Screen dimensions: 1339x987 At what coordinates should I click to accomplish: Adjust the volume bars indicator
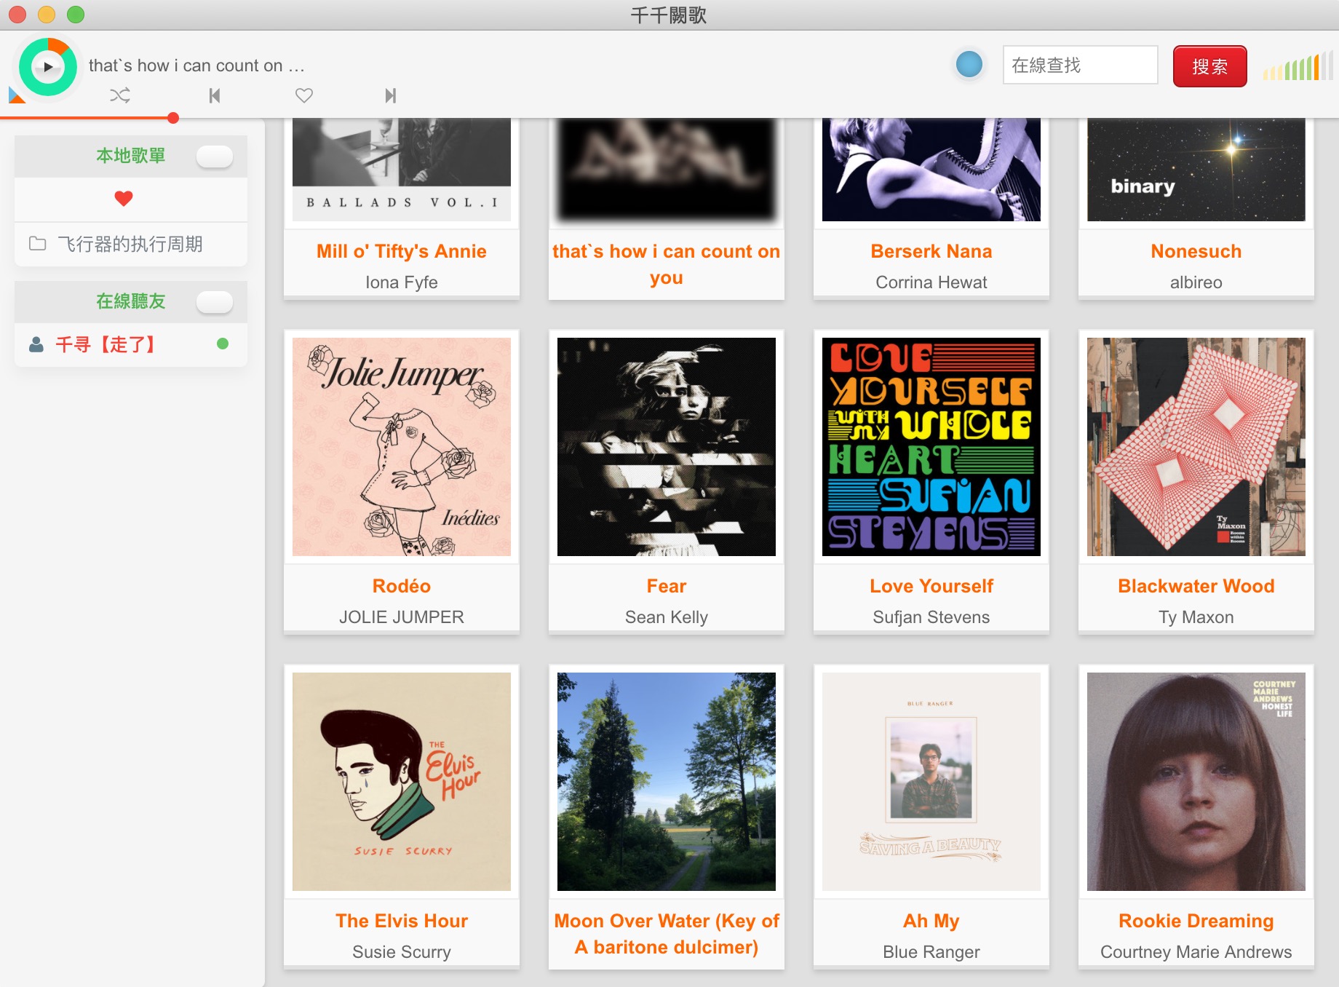[x=1298, y=67]
